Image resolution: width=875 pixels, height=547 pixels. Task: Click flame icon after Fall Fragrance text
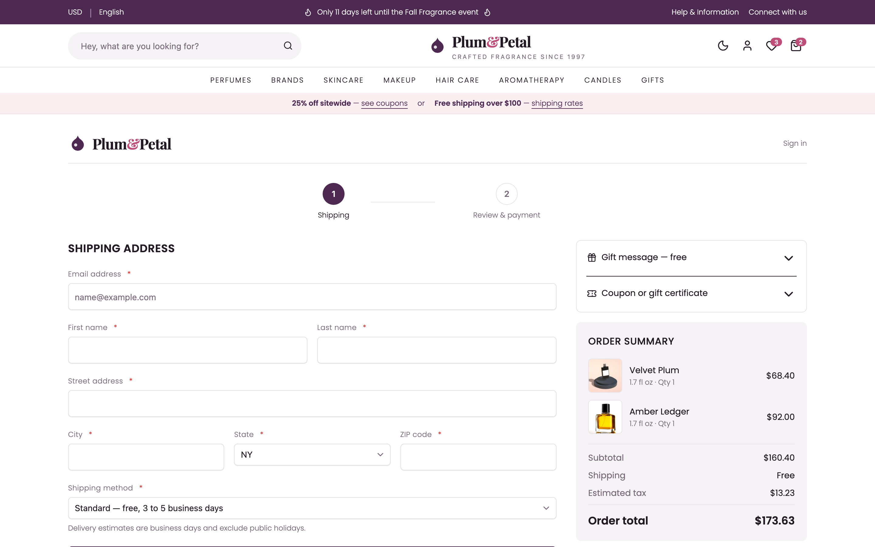pyautogui.click(x=487, y=12)
